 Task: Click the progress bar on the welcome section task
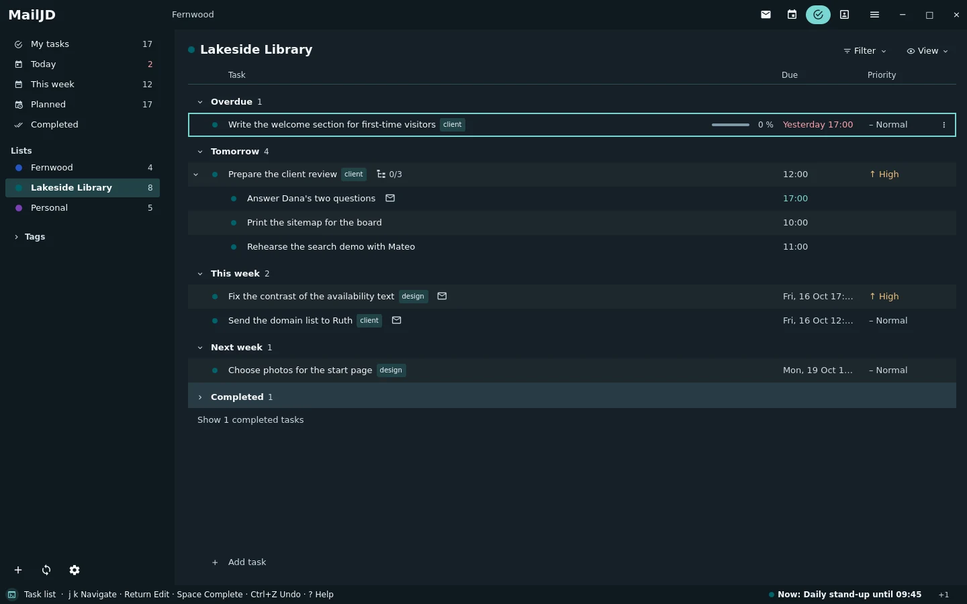click(x=731, y=125)
